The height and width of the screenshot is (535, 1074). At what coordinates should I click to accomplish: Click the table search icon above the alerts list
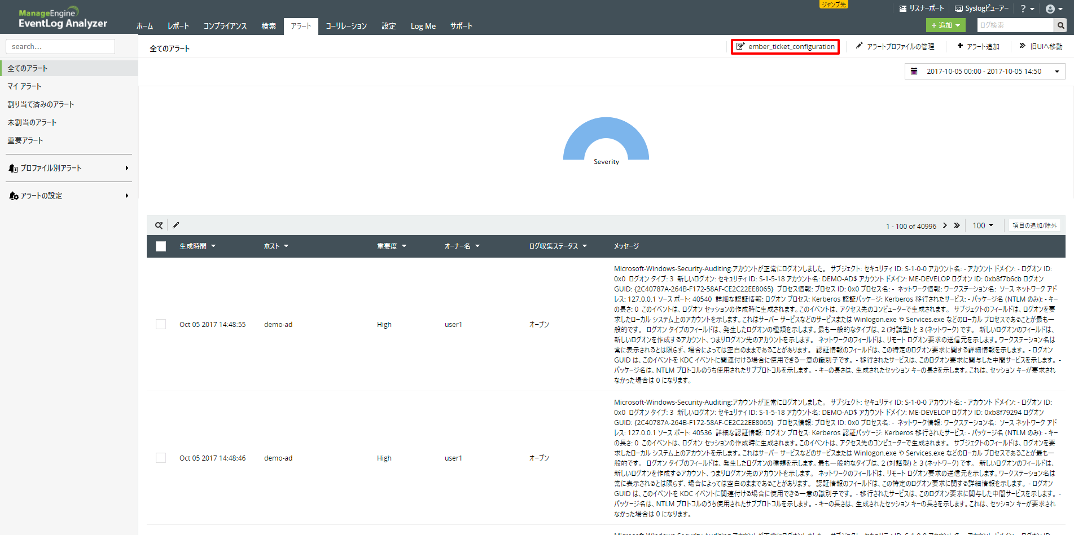[x=159, y=226]
